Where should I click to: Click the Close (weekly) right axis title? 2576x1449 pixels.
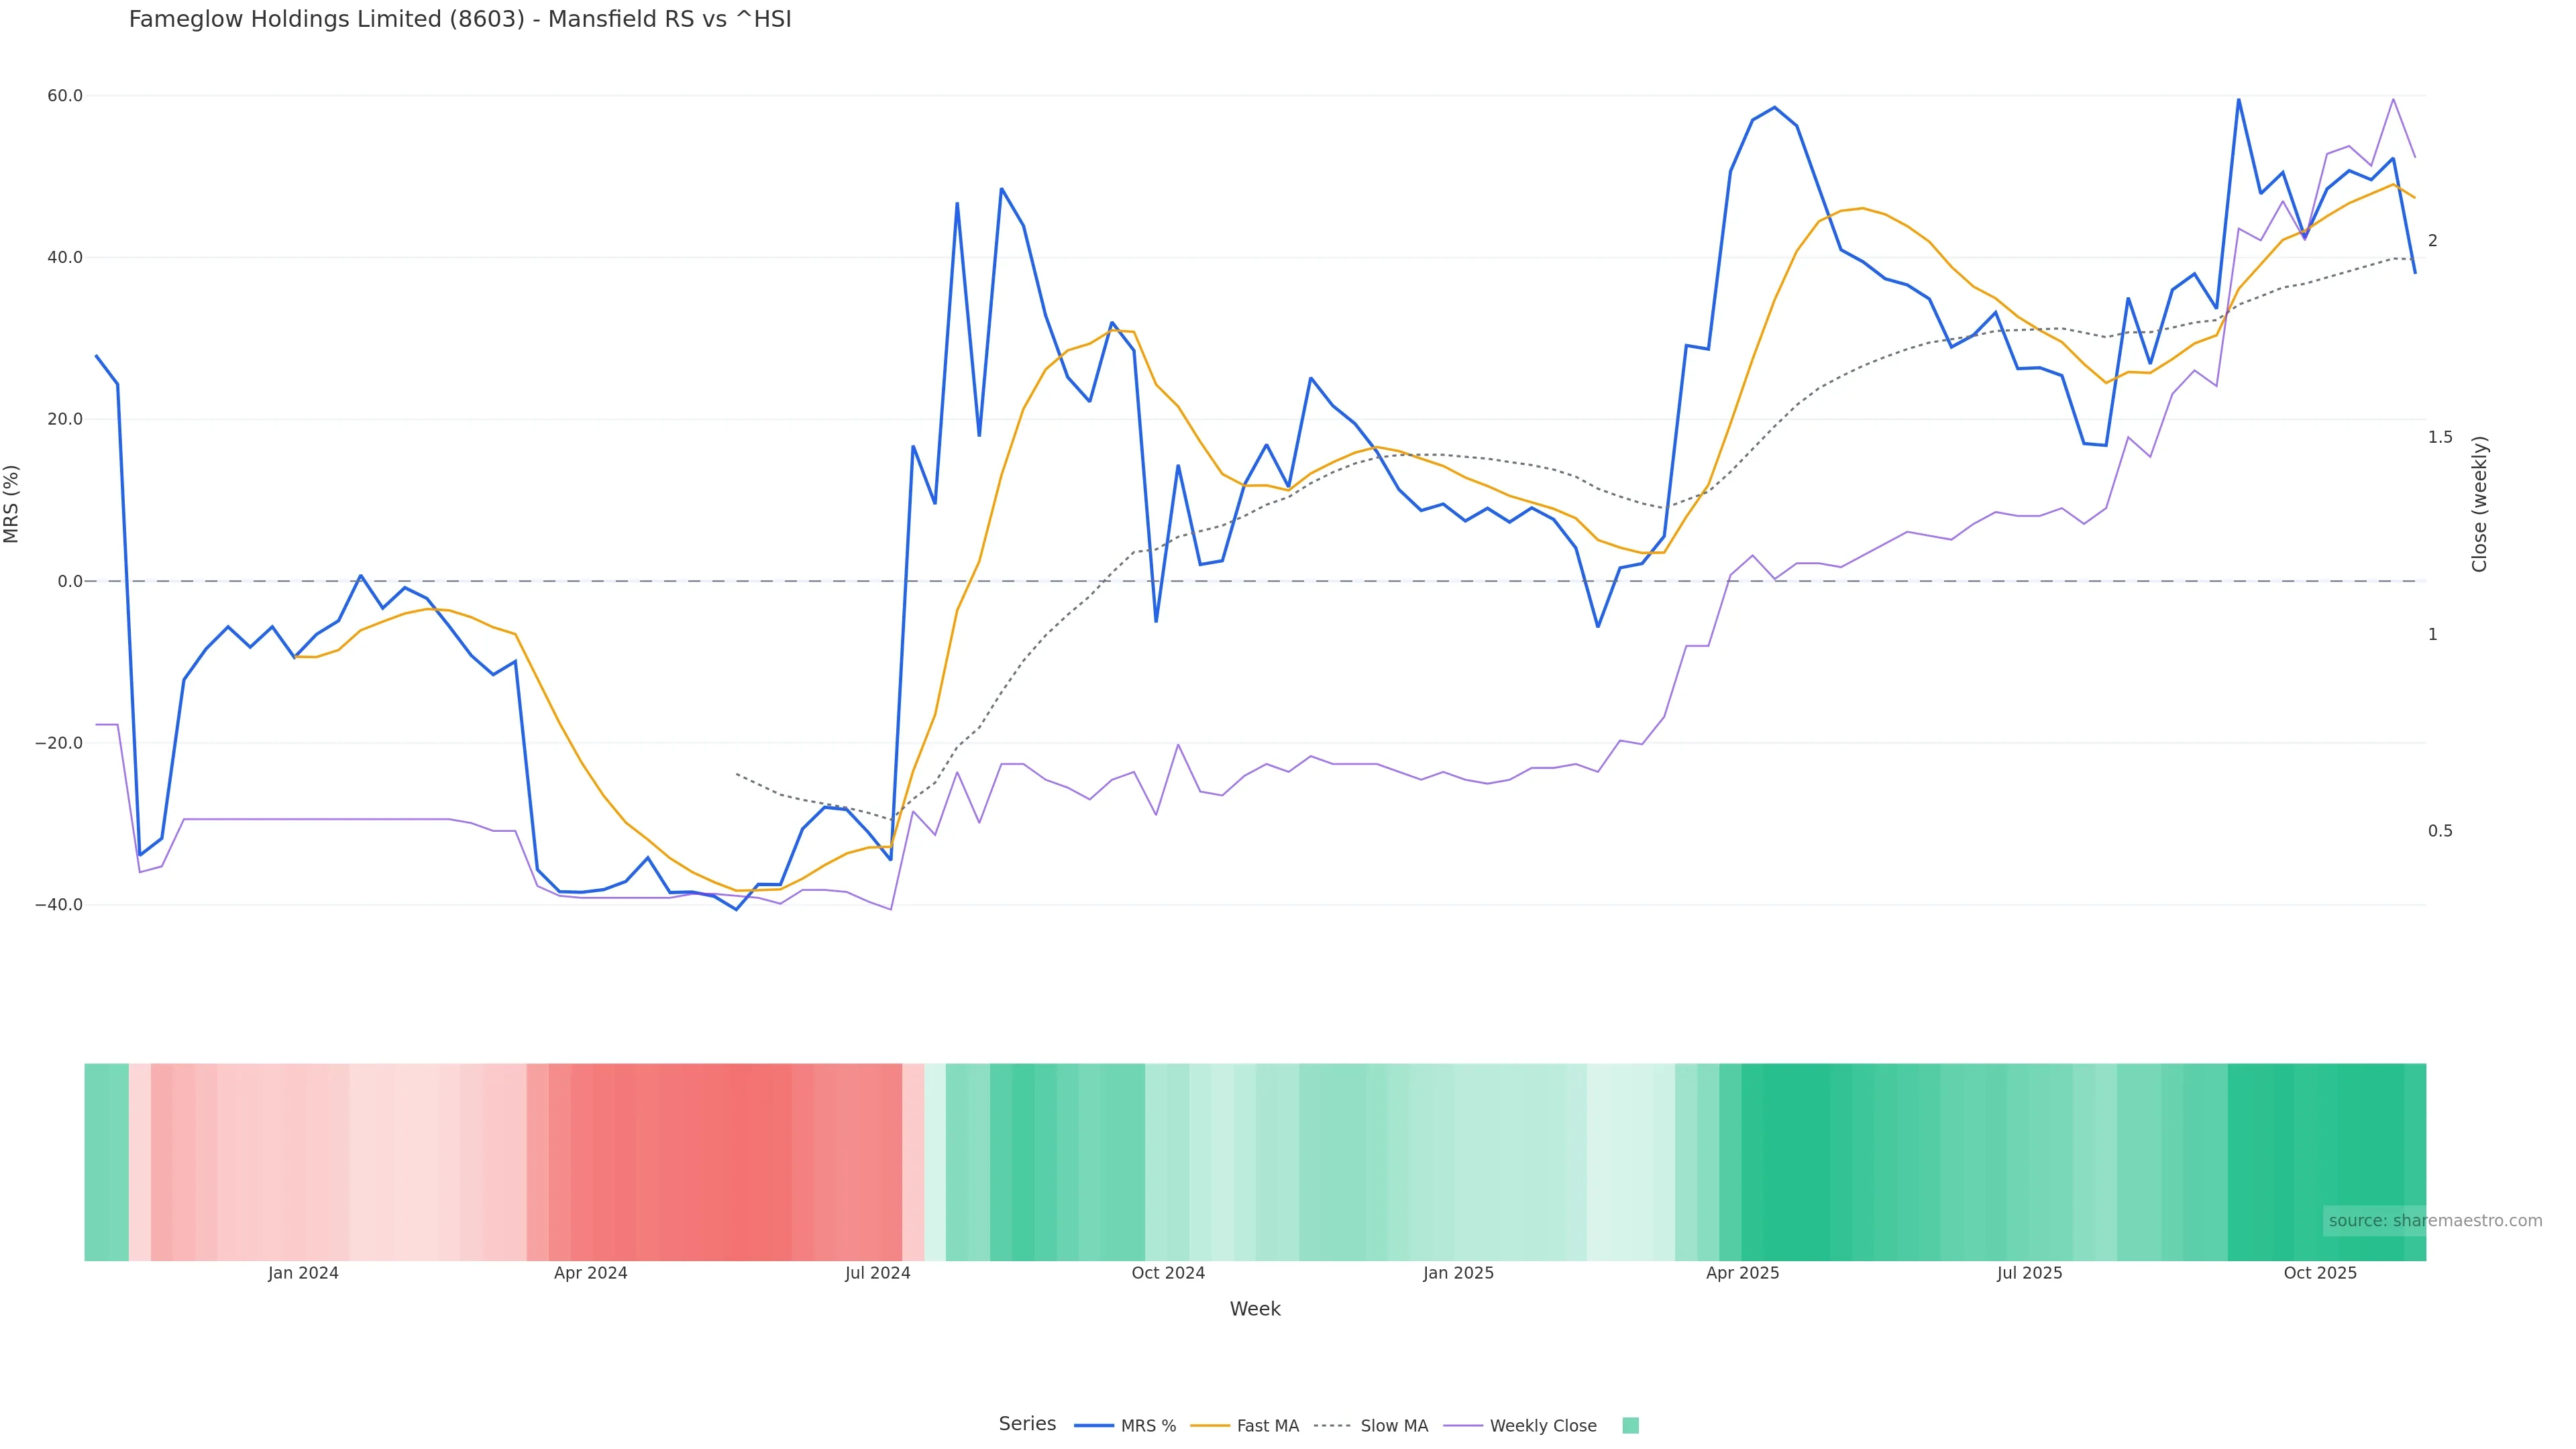point(2479,504)
